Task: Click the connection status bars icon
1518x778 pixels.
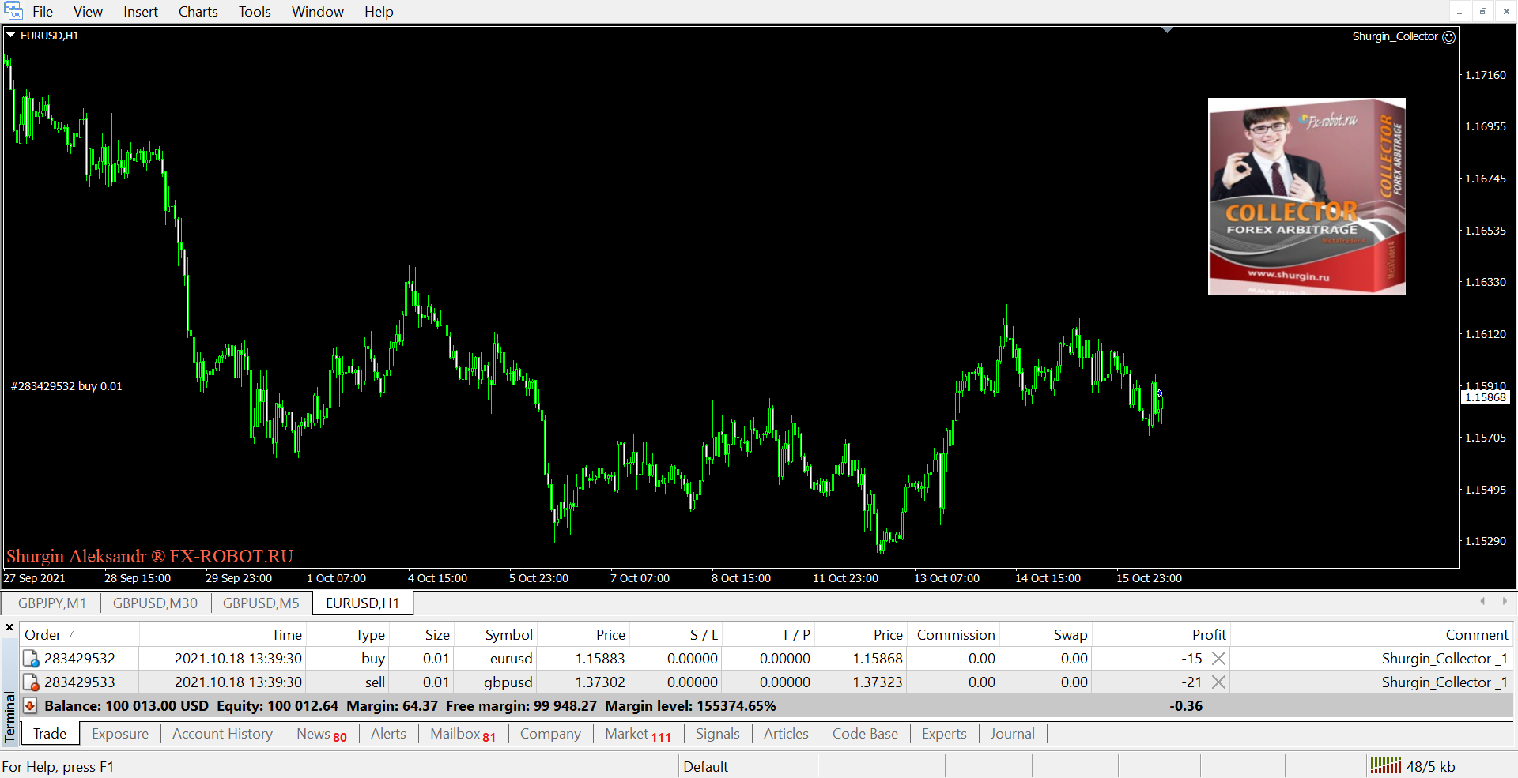Action: click(x=1385, y=766)
